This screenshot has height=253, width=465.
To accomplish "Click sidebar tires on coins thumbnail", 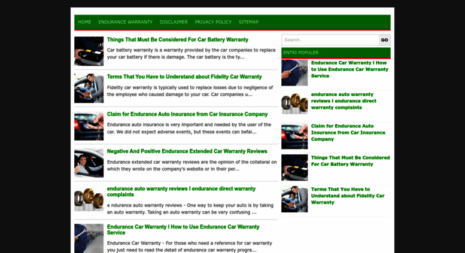I will tap(294, 104).
